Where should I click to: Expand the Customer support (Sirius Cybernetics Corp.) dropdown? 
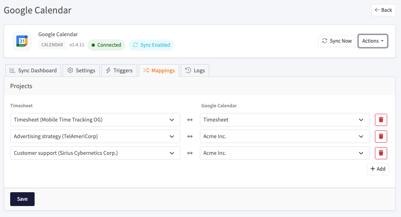pyautogui.click(x=95, y=153)
